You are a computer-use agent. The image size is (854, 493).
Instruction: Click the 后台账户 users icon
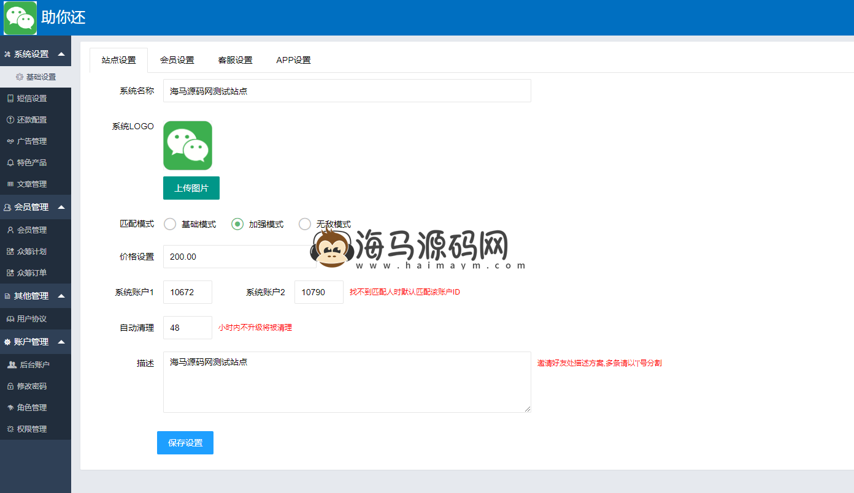[x=12, y=365]
